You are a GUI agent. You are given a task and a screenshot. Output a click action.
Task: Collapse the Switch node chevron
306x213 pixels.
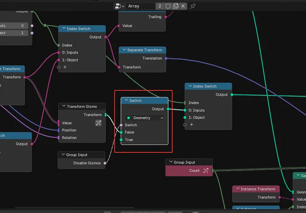point(126,100)
